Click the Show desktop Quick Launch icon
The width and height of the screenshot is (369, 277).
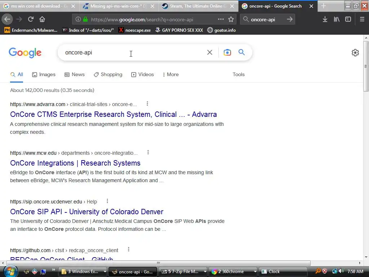pyautogui.click(x=43, y=272)
